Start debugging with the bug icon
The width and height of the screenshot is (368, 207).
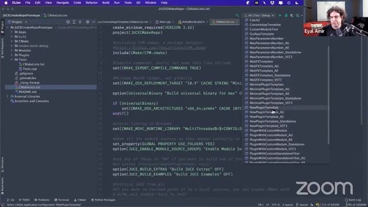pos(286,16)
